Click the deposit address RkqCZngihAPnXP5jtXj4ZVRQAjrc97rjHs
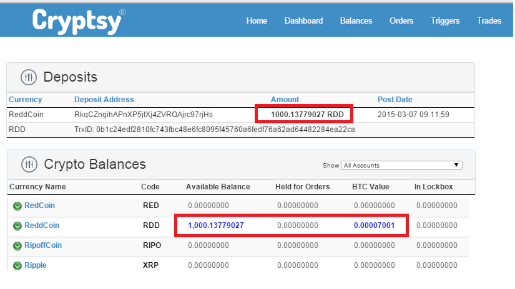Image resolution: width=515 pixels, height=289 pixels. click(144, 115)
